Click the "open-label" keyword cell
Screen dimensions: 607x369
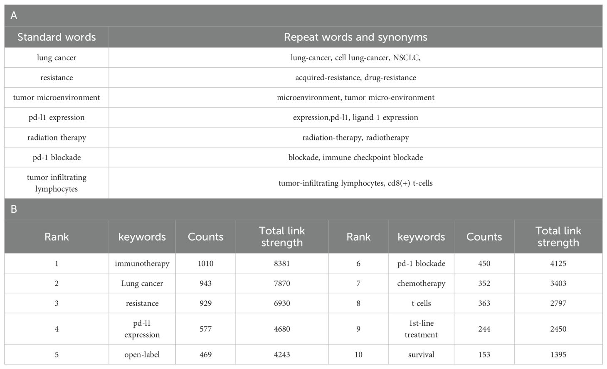coord(142,354)
